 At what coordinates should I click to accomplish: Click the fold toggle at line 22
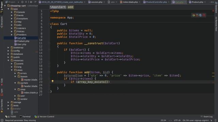pos(49,79)
